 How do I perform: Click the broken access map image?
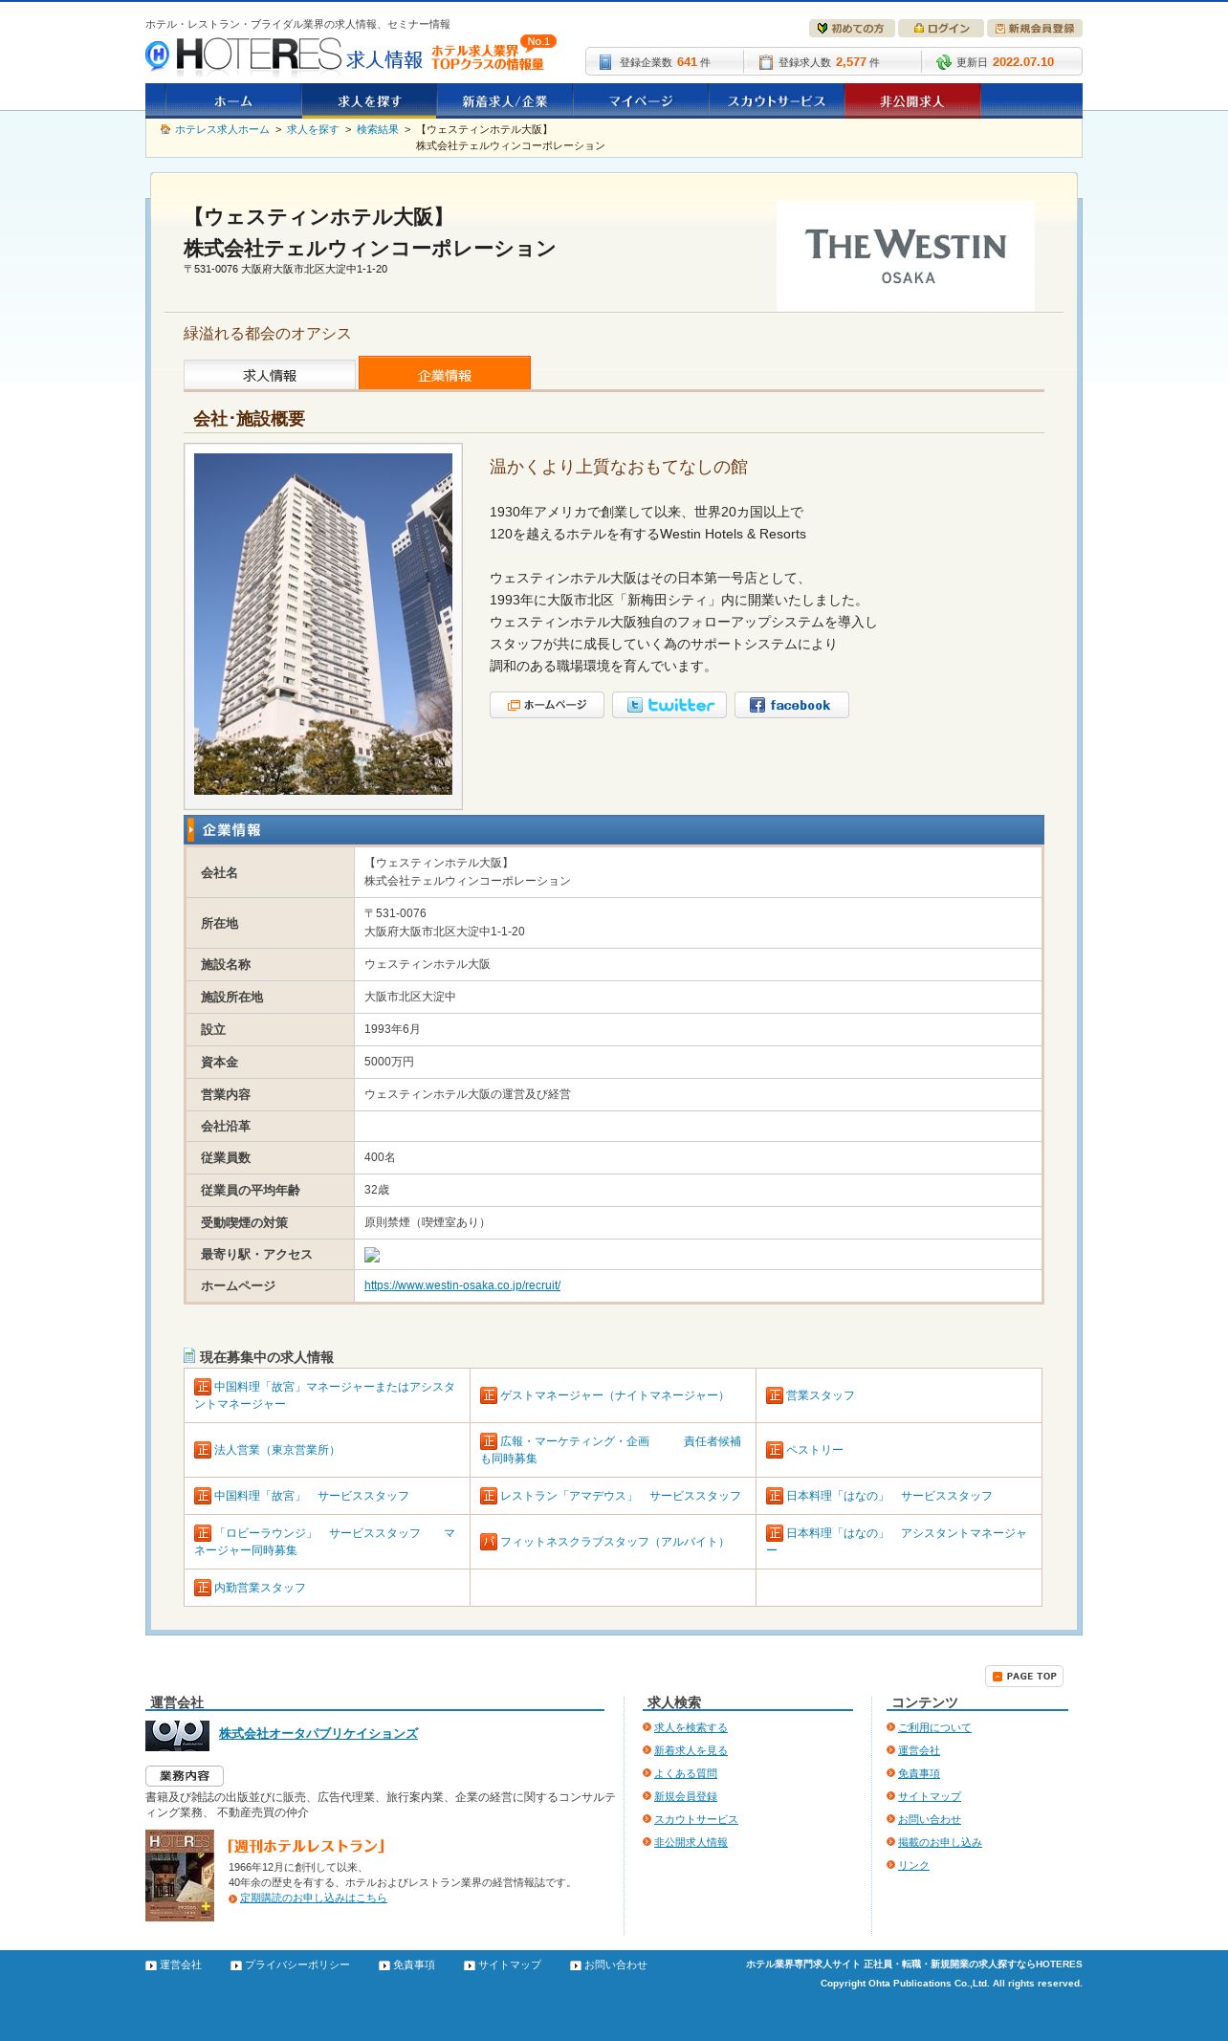pyautogui.click(x=372, y=1255)
